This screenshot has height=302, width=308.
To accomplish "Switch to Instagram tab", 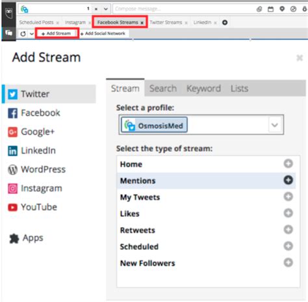I will point(75,22).
